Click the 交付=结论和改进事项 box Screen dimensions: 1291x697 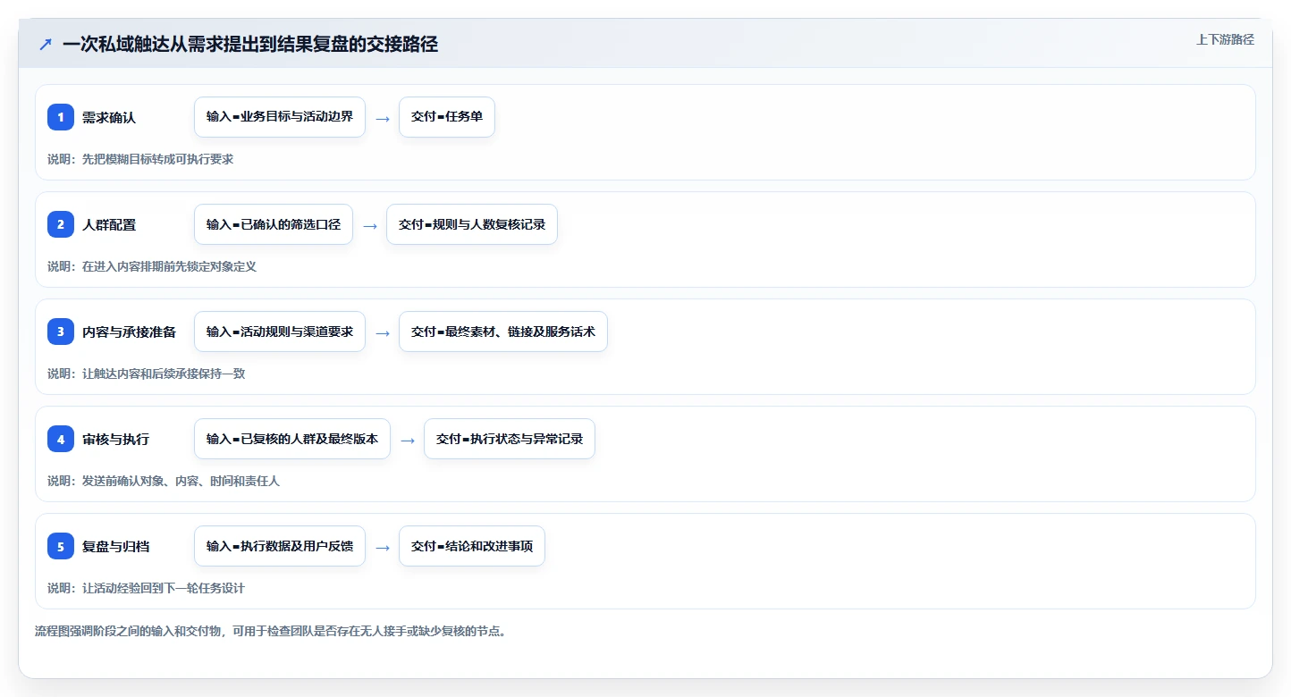pos(472,546)
